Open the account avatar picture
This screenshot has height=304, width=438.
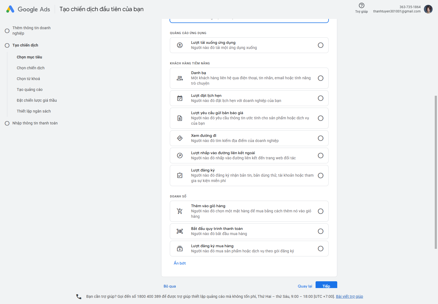428,9
